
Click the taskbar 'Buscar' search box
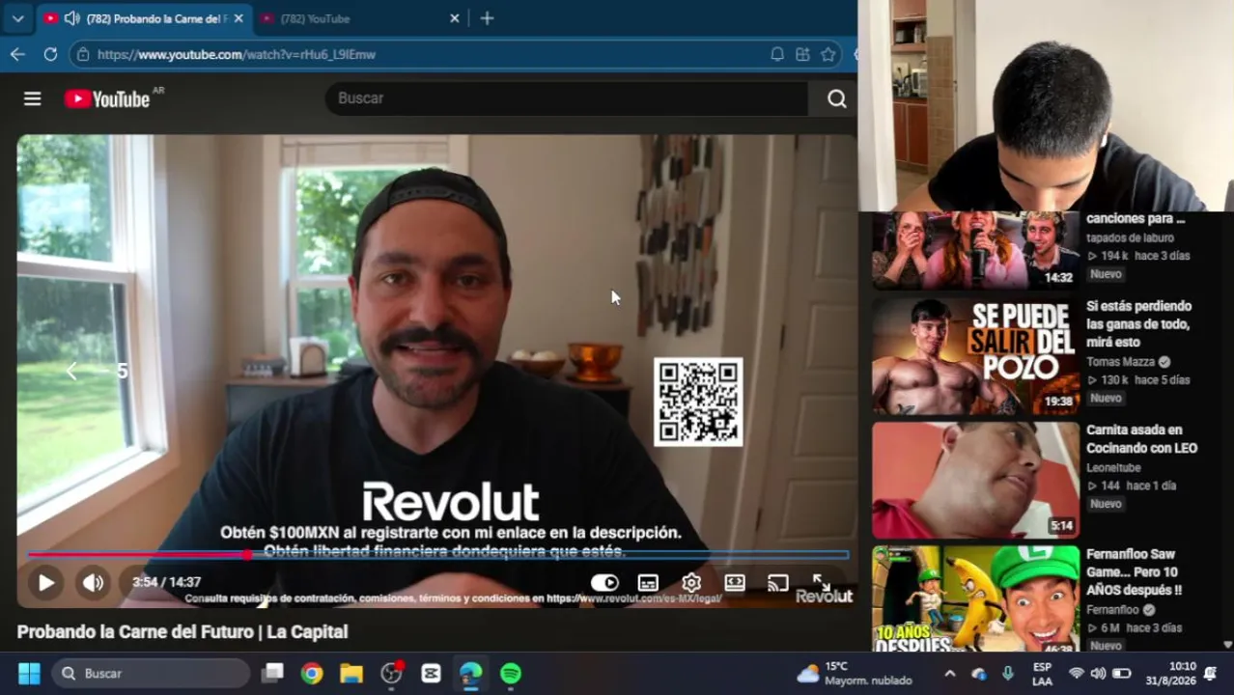point(151,673)
